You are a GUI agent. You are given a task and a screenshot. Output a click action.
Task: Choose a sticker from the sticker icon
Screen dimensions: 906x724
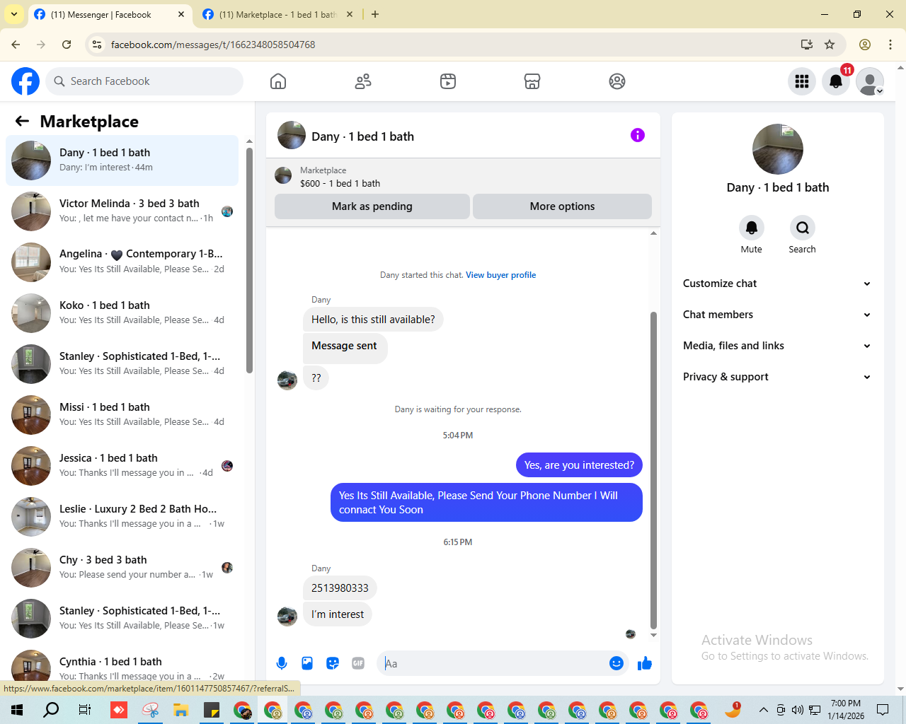click(x=333, y=663)
